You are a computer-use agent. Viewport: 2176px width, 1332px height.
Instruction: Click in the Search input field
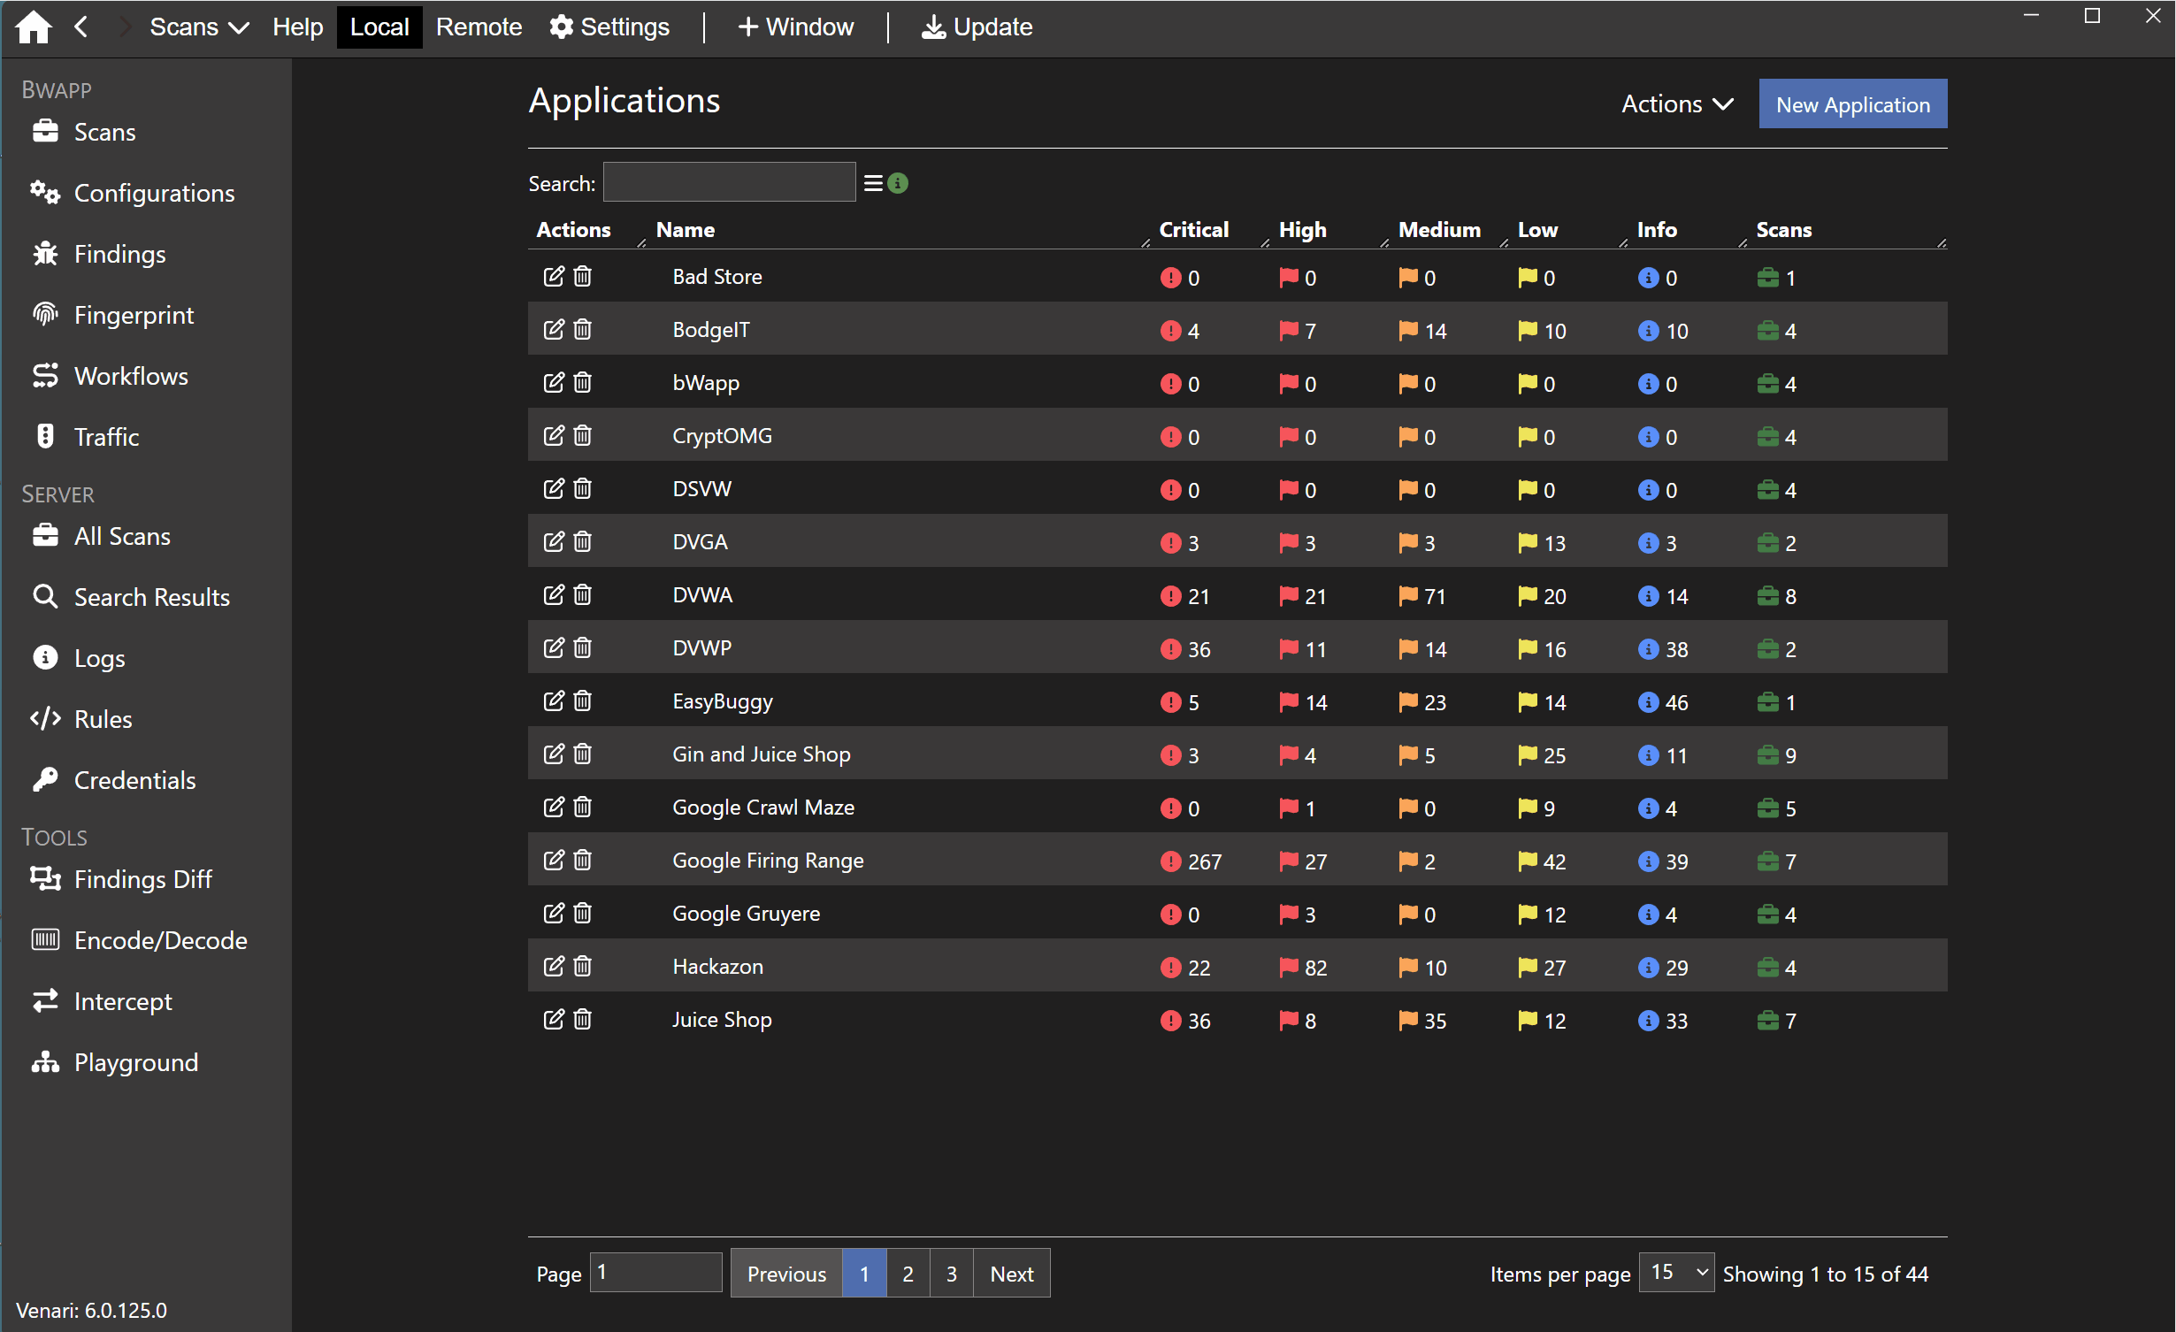tap(729, 183)
